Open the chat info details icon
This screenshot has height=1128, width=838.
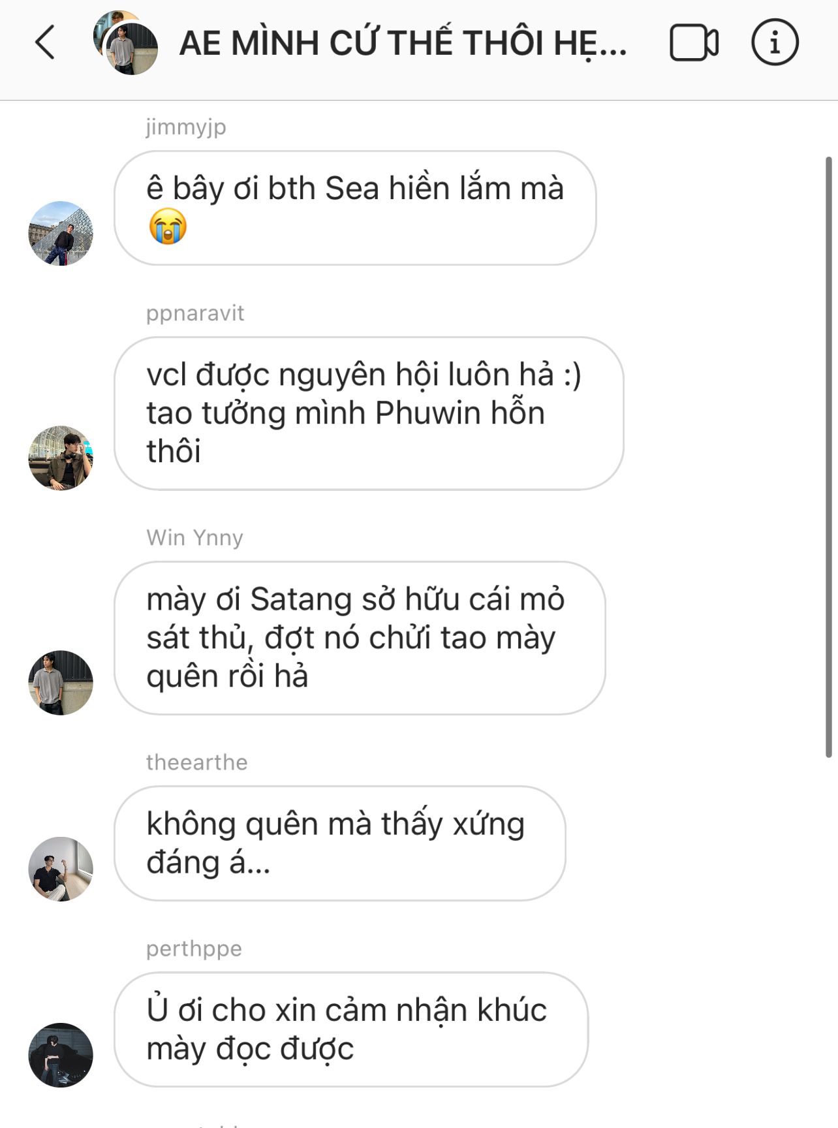point(775,42)
